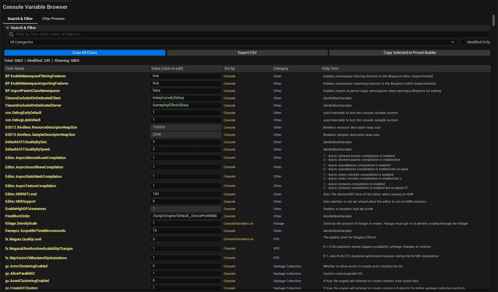Viewport: 498px width, 292px height.
Task: Edit the fx.Niagara.QualityLevel value field
Action: pyautogui.click(x=186, y=239)
